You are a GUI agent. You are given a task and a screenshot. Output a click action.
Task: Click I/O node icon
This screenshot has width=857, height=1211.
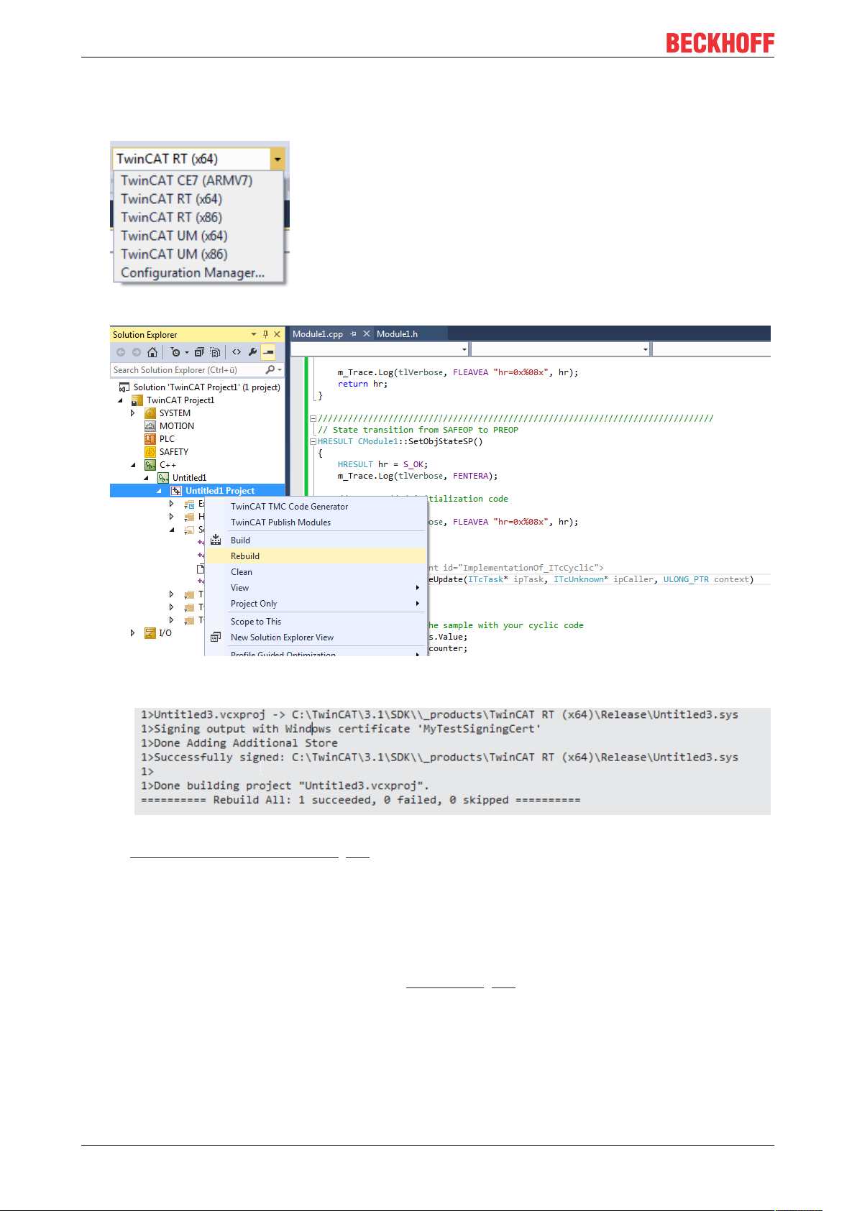coord(150,633)
